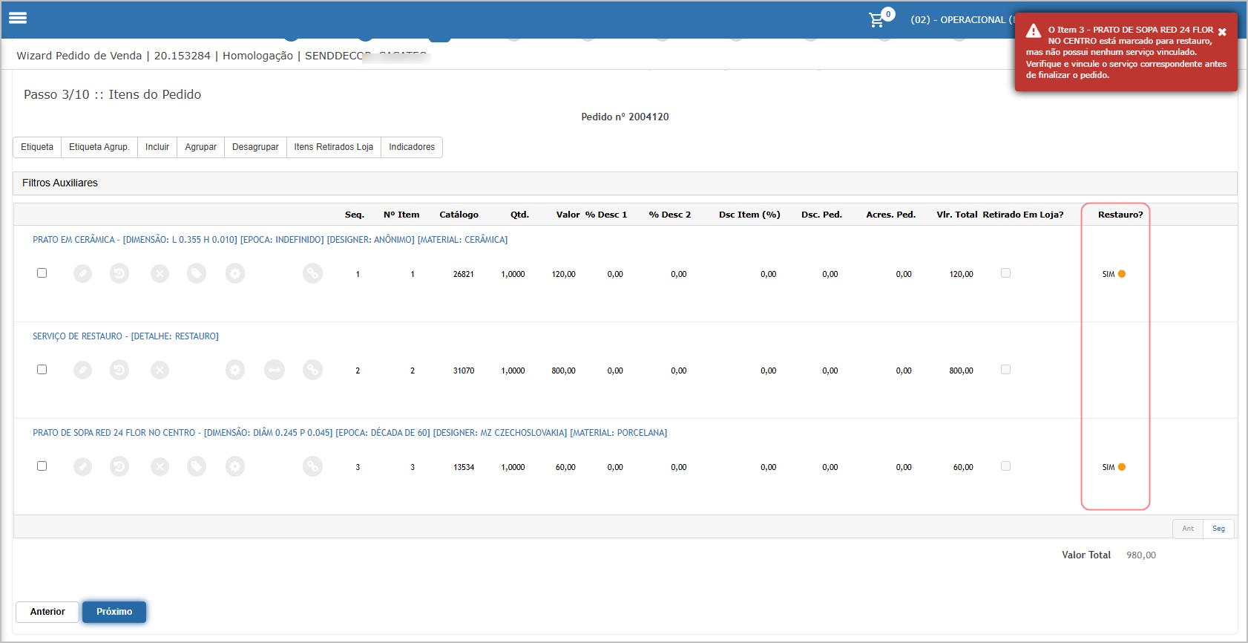Click edit pencil icon for PRATO EM CERÂMICA row
The width and height of the screenshot is (1248, 643).
pyautogui.click(x=82, y=274)
